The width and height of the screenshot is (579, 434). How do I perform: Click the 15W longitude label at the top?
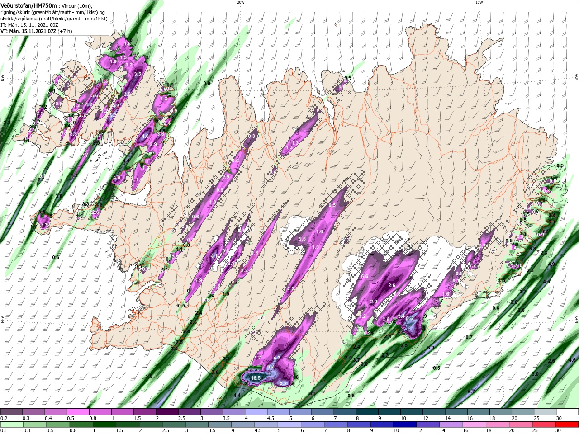click(x=479, y=2)
